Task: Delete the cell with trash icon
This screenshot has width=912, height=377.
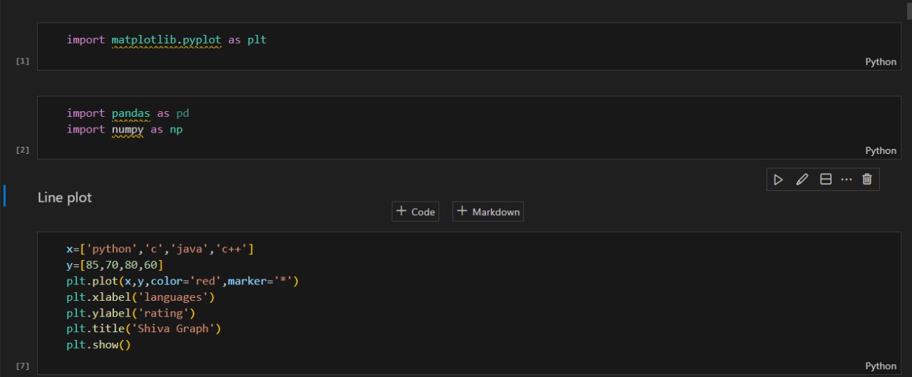Action: 867,180
